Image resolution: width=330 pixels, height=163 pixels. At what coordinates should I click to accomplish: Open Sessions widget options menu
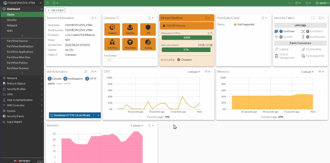click(x=151, y=125)
